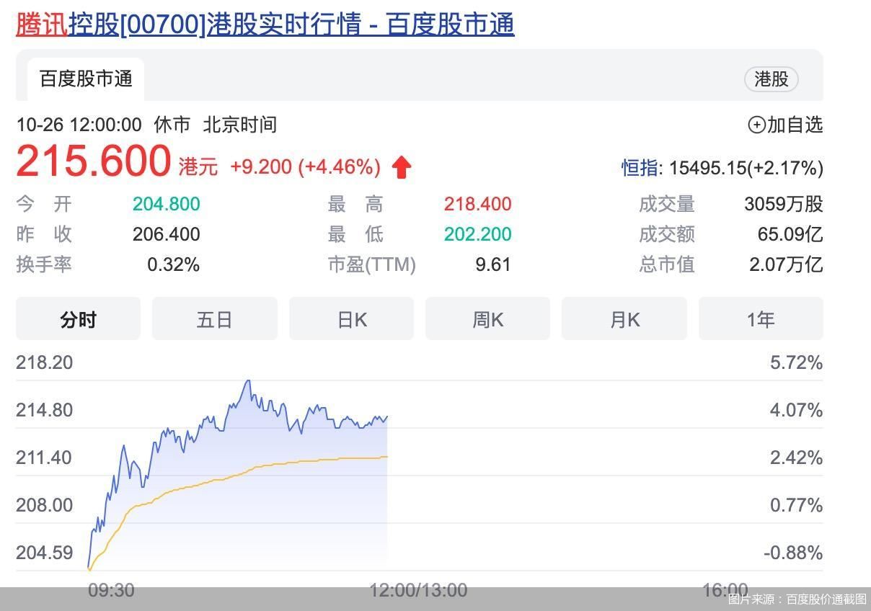Click the 最高 value 218.400
Screen dimensions: 871x611
pyautogui.click(x=477, y=205)
